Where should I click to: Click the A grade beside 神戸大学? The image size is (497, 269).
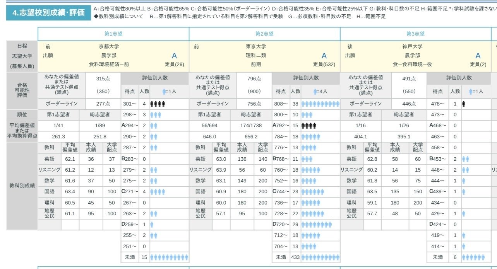[478, 56]
